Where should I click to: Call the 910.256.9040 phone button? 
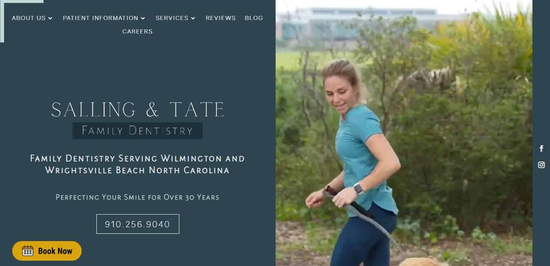[x=138, y=224]
